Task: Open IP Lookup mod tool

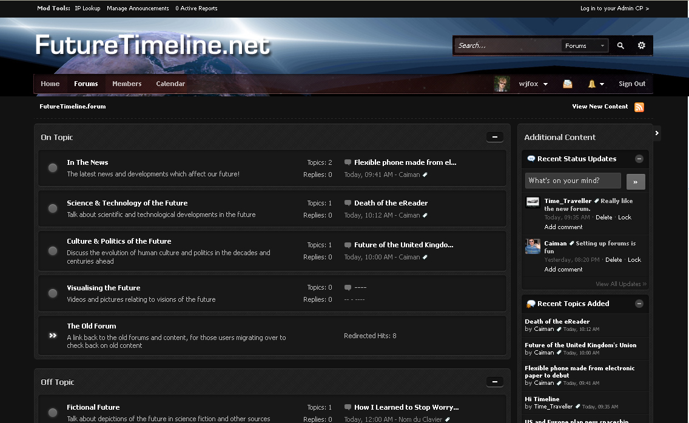Action: click(x=87, y=8)
